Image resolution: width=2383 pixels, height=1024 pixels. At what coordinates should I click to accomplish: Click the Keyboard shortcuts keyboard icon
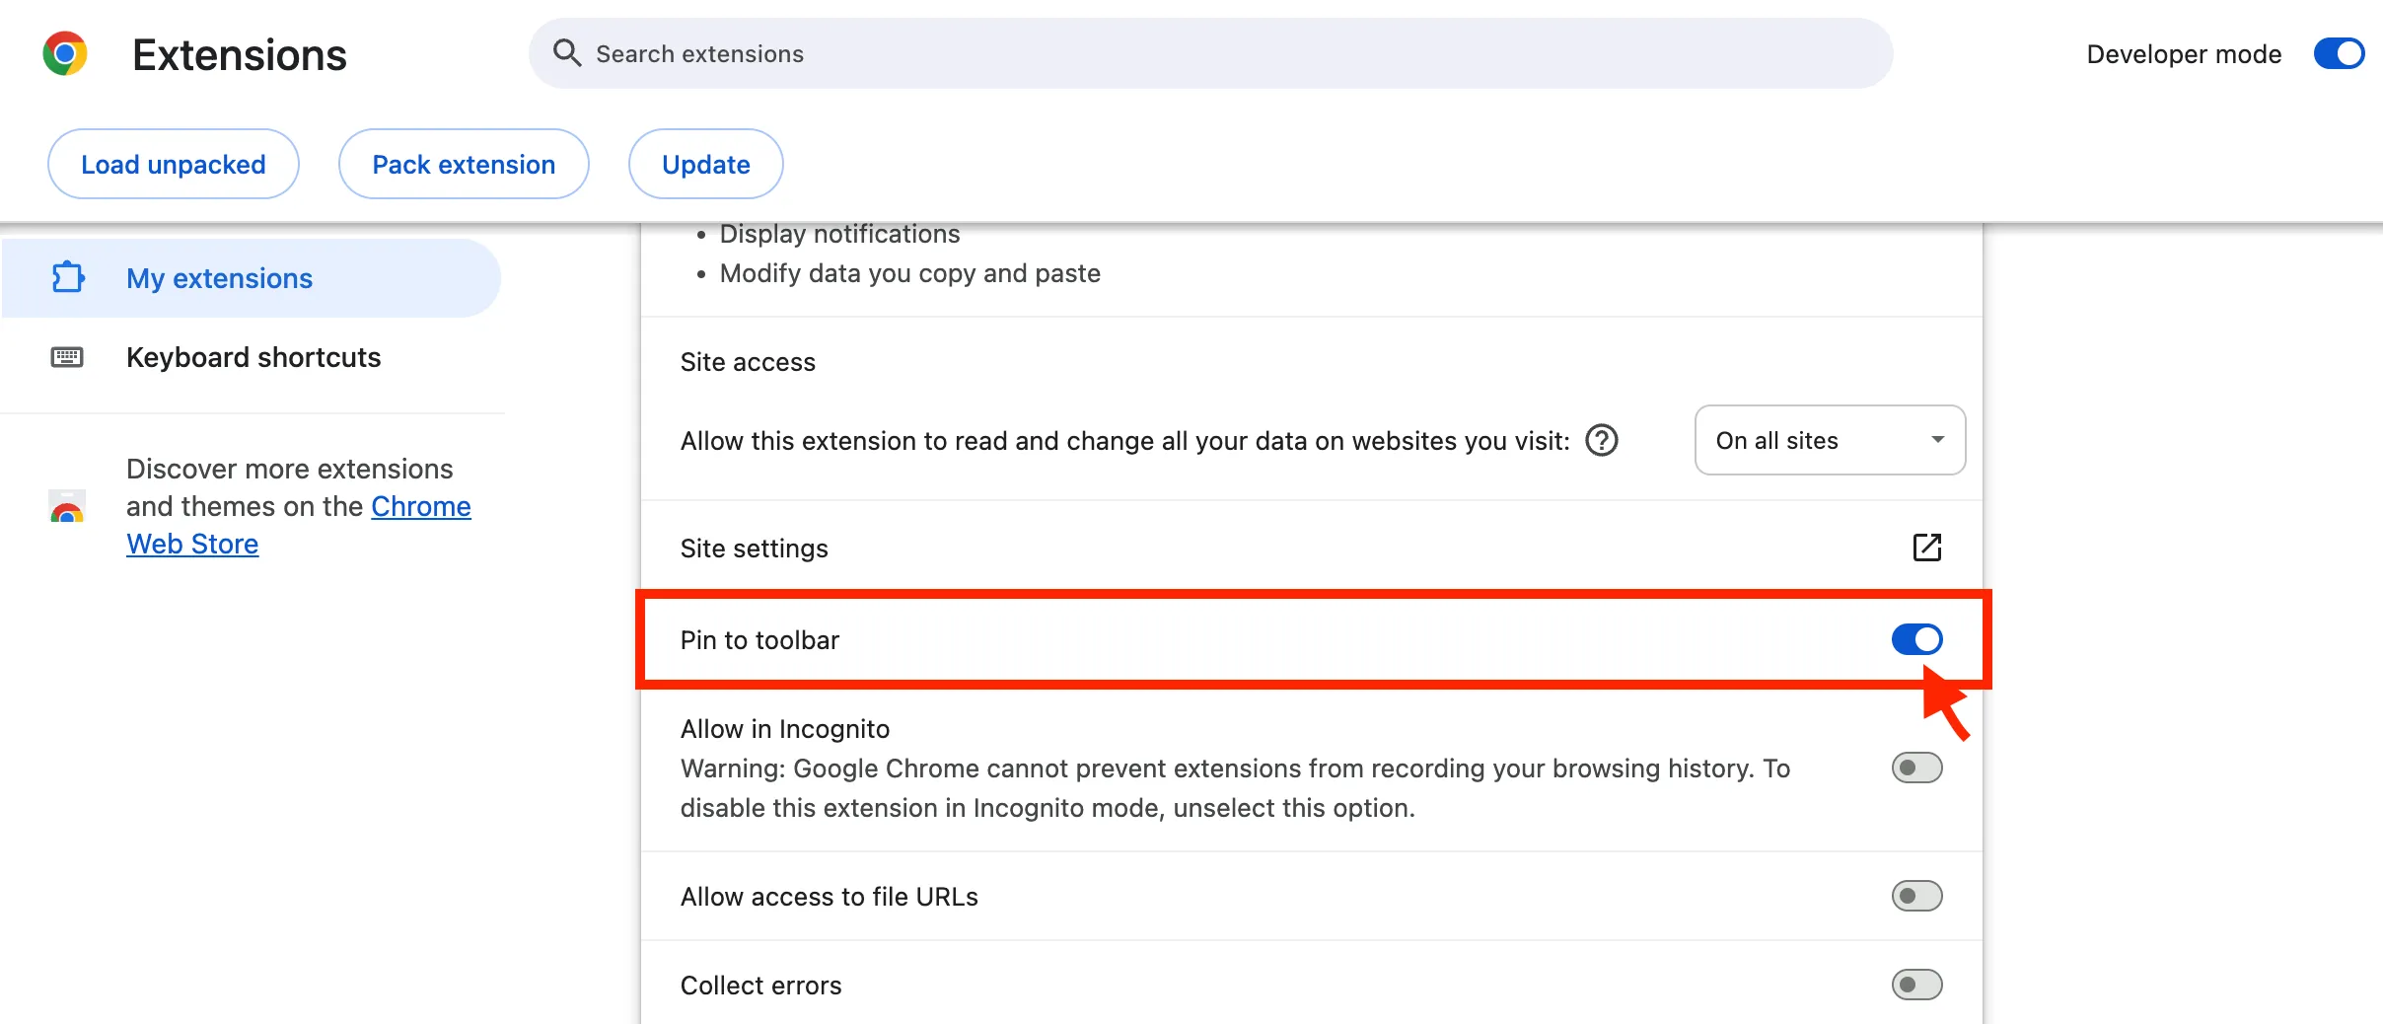tap(67, 357)
